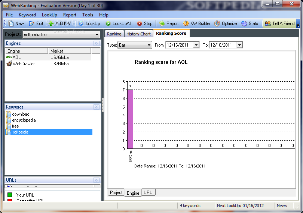Open the Report menu
Image resolution: width=303 pixels, height=213 pixels.
(x=70, y=15)
